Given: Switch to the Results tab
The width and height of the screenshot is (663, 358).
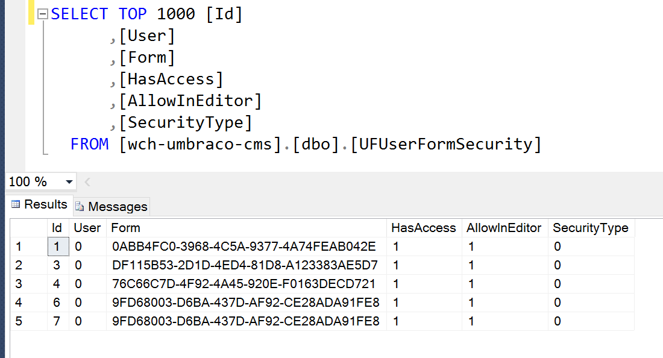Looking at the screenshot, I should [x=40, y=204].
